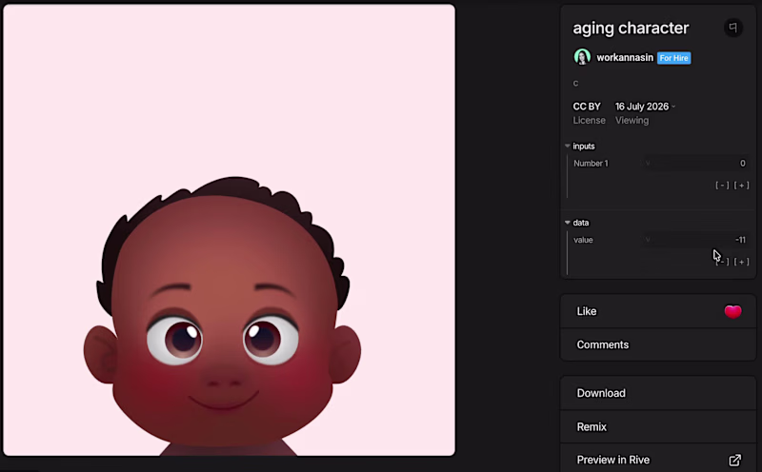Increase the data value with [+]
Viewport: 762px width, 472px height.
[x=742, y=262]
